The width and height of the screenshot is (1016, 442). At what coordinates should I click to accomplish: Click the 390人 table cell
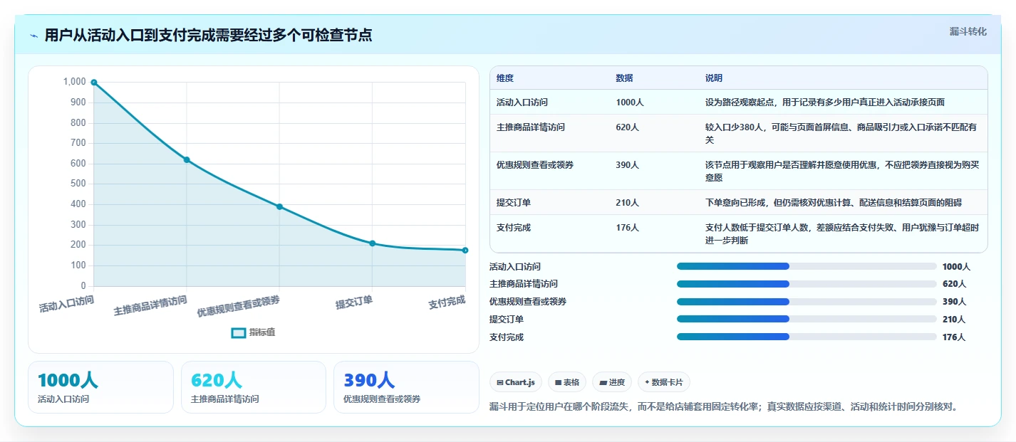pos(628,165)
